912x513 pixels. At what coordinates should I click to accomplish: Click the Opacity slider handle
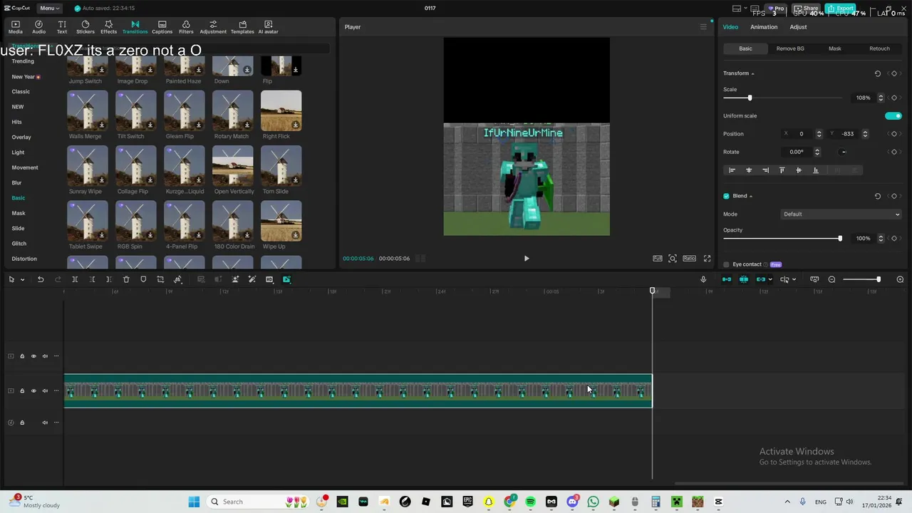pos(840,238)
